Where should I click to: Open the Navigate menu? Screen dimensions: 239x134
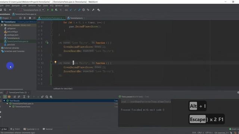coord(16,6)
